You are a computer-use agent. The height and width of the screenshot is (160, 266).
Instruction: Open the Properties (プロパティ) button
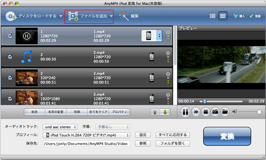tap(119, 112)
